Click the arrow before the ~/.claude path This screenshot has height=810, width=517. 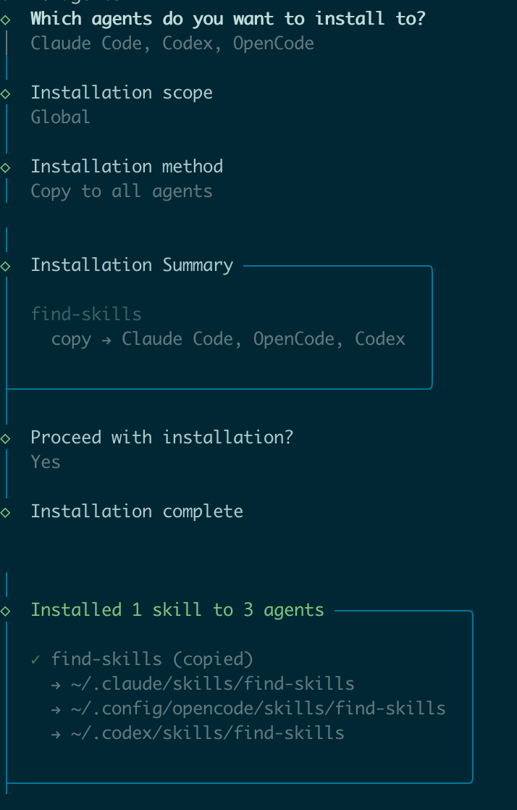click(56, 684)
